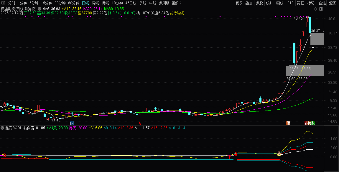Image resolution: width=339 pixels, height=172 pixels.
Task: Click the green 跌 marker icon
Action: tap(313, 123)
